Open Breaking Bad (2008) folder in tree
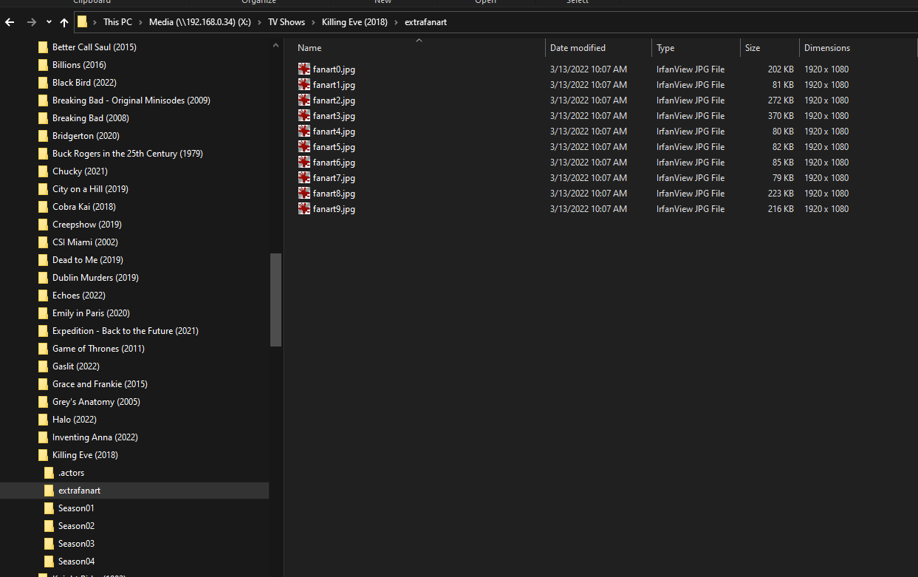This screenshot has height=577, width=918. pos(90,118)
